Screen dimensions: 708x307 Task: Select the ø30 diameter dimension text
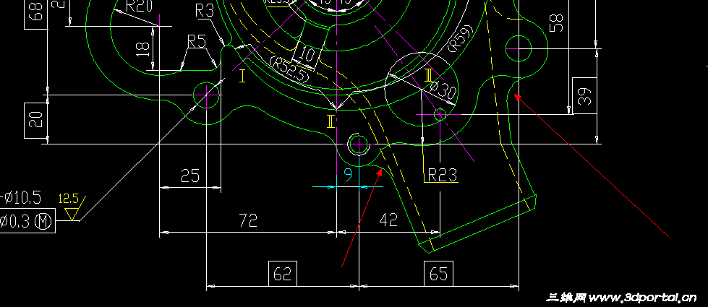click(442, 90)
